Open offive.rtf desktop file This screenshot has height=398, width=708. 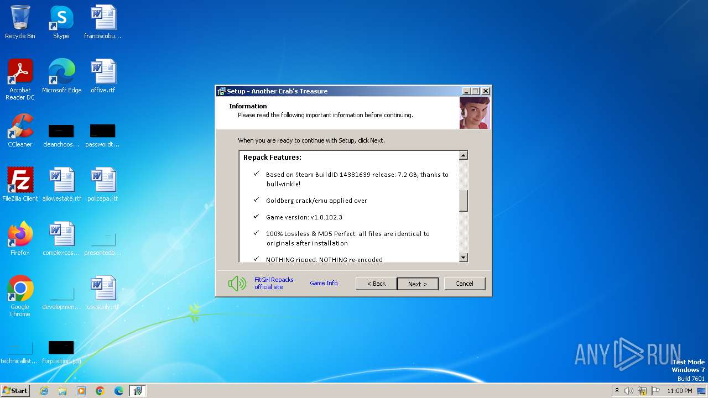pos(103,76)
